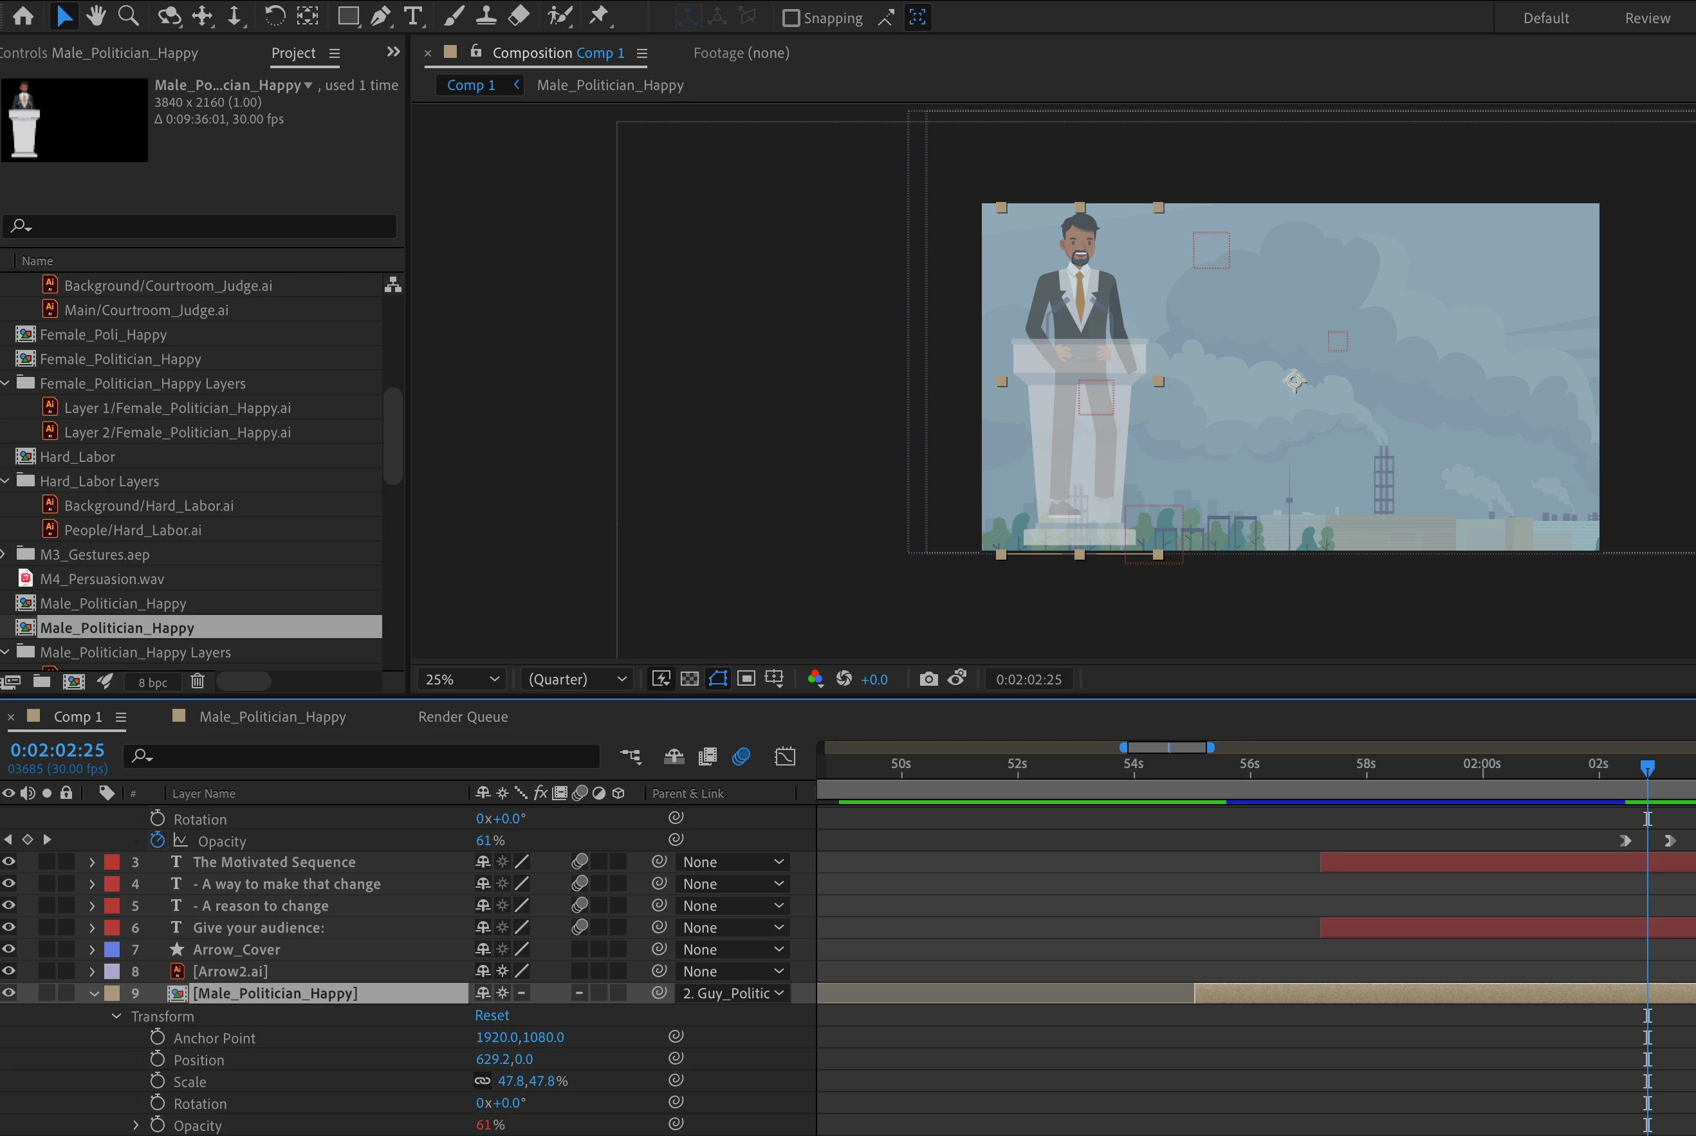Click the red label swatch of layer 3
Viewport: 1696px width, 1136px height.
pyautogui.click(x=113, y=862)
